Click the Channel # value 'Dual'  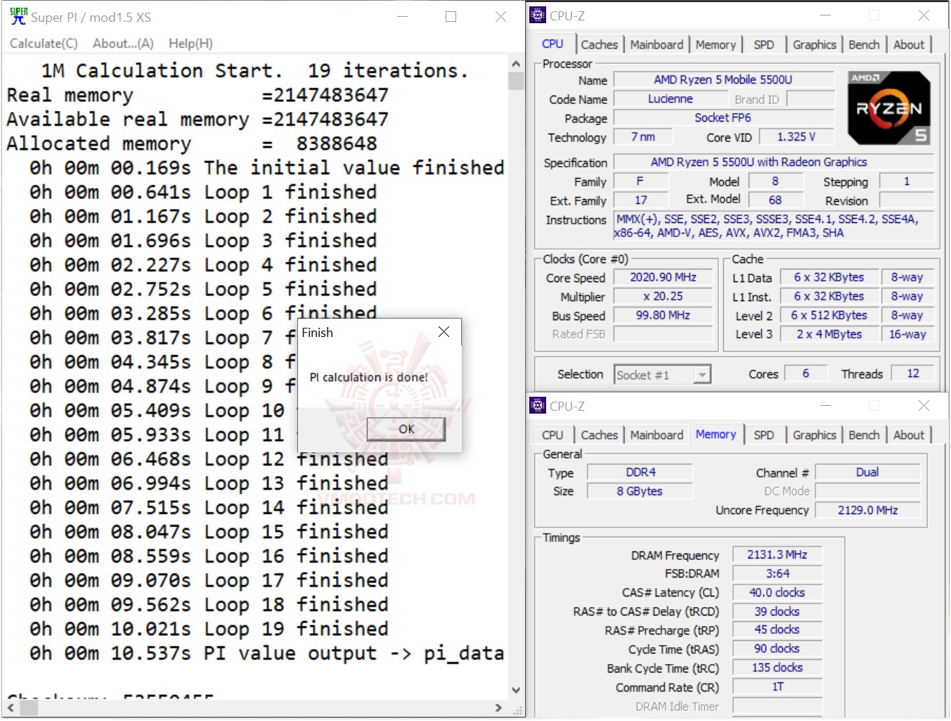(x=867, y=473)
